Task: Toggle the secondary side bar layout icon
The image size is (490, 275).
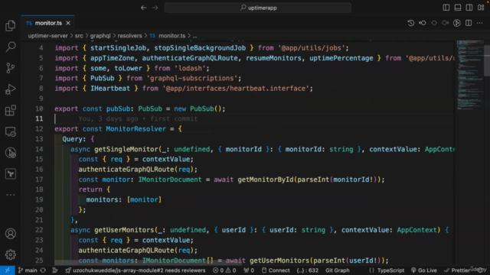Action: coord(469,8)
